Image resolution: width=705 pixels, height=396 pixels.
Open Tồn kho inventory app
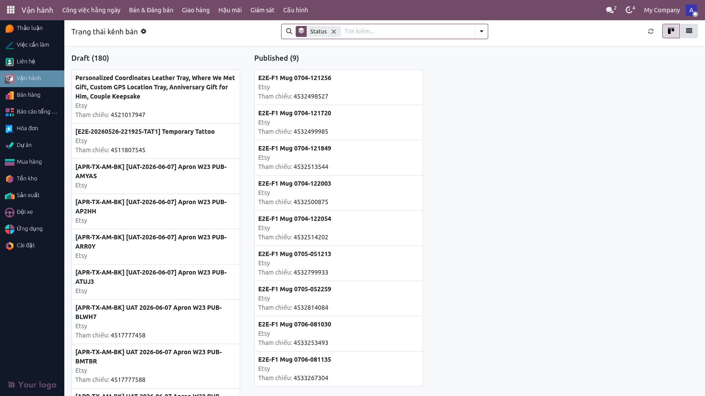(x=32, y=179)
